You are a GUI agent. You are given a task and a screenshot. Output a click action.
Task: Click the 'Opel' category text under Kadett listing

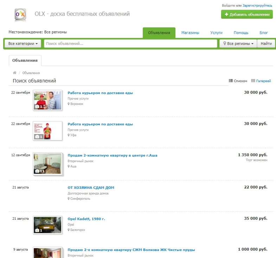coord(71,225)
